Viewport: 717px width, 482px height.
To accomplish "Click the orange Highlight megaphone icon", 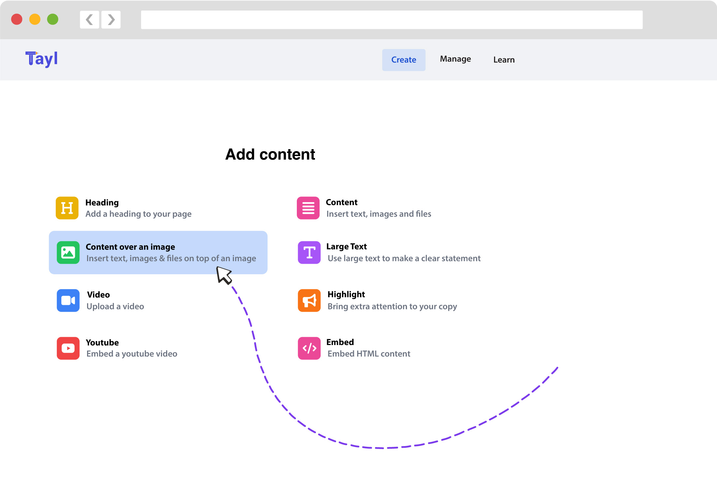I will [309, 300].
